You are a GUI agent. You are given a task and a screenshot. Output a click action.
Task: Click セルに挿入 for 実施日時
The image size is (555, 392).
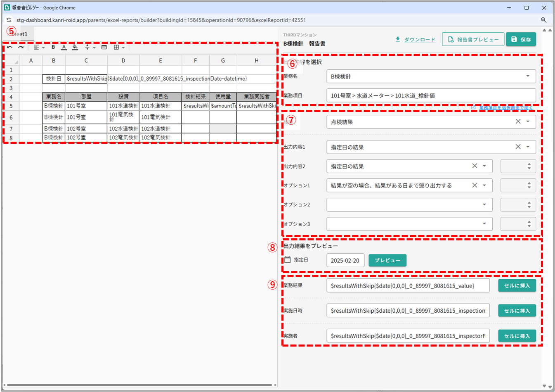point(517,311)
